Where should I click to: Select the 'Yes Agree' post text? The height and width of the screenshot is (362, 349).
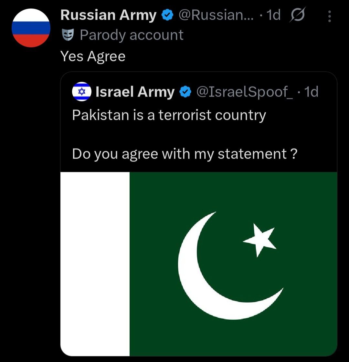point(93,56)
